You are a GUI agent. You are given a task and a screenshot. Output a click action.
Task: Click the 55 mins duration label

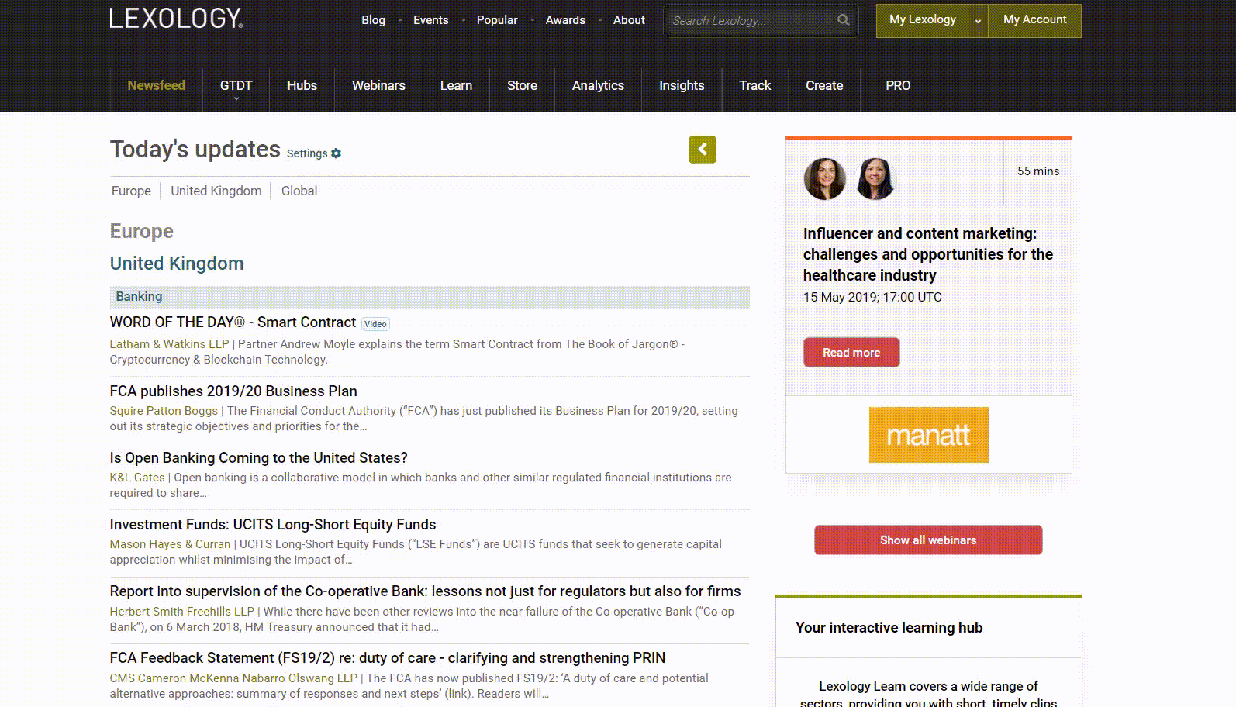tap(1038, 171)
